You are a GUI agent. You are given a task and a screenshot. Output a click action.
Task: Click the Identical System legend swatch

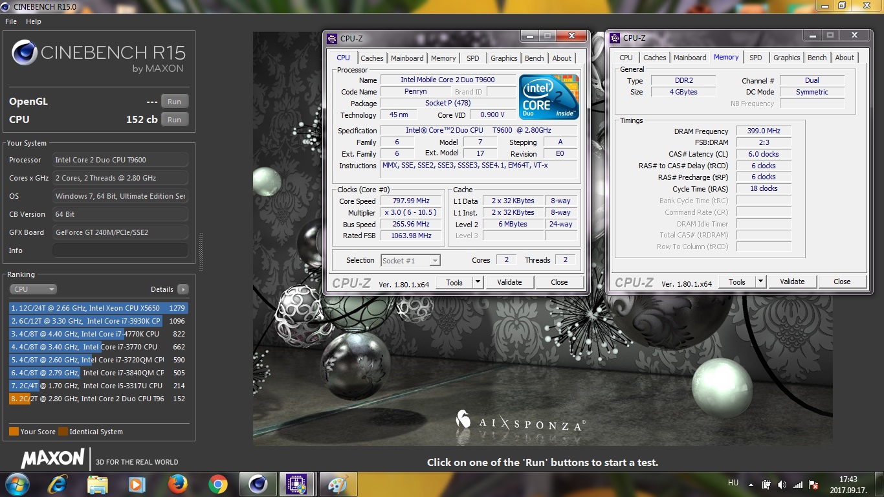pos(63,432)
